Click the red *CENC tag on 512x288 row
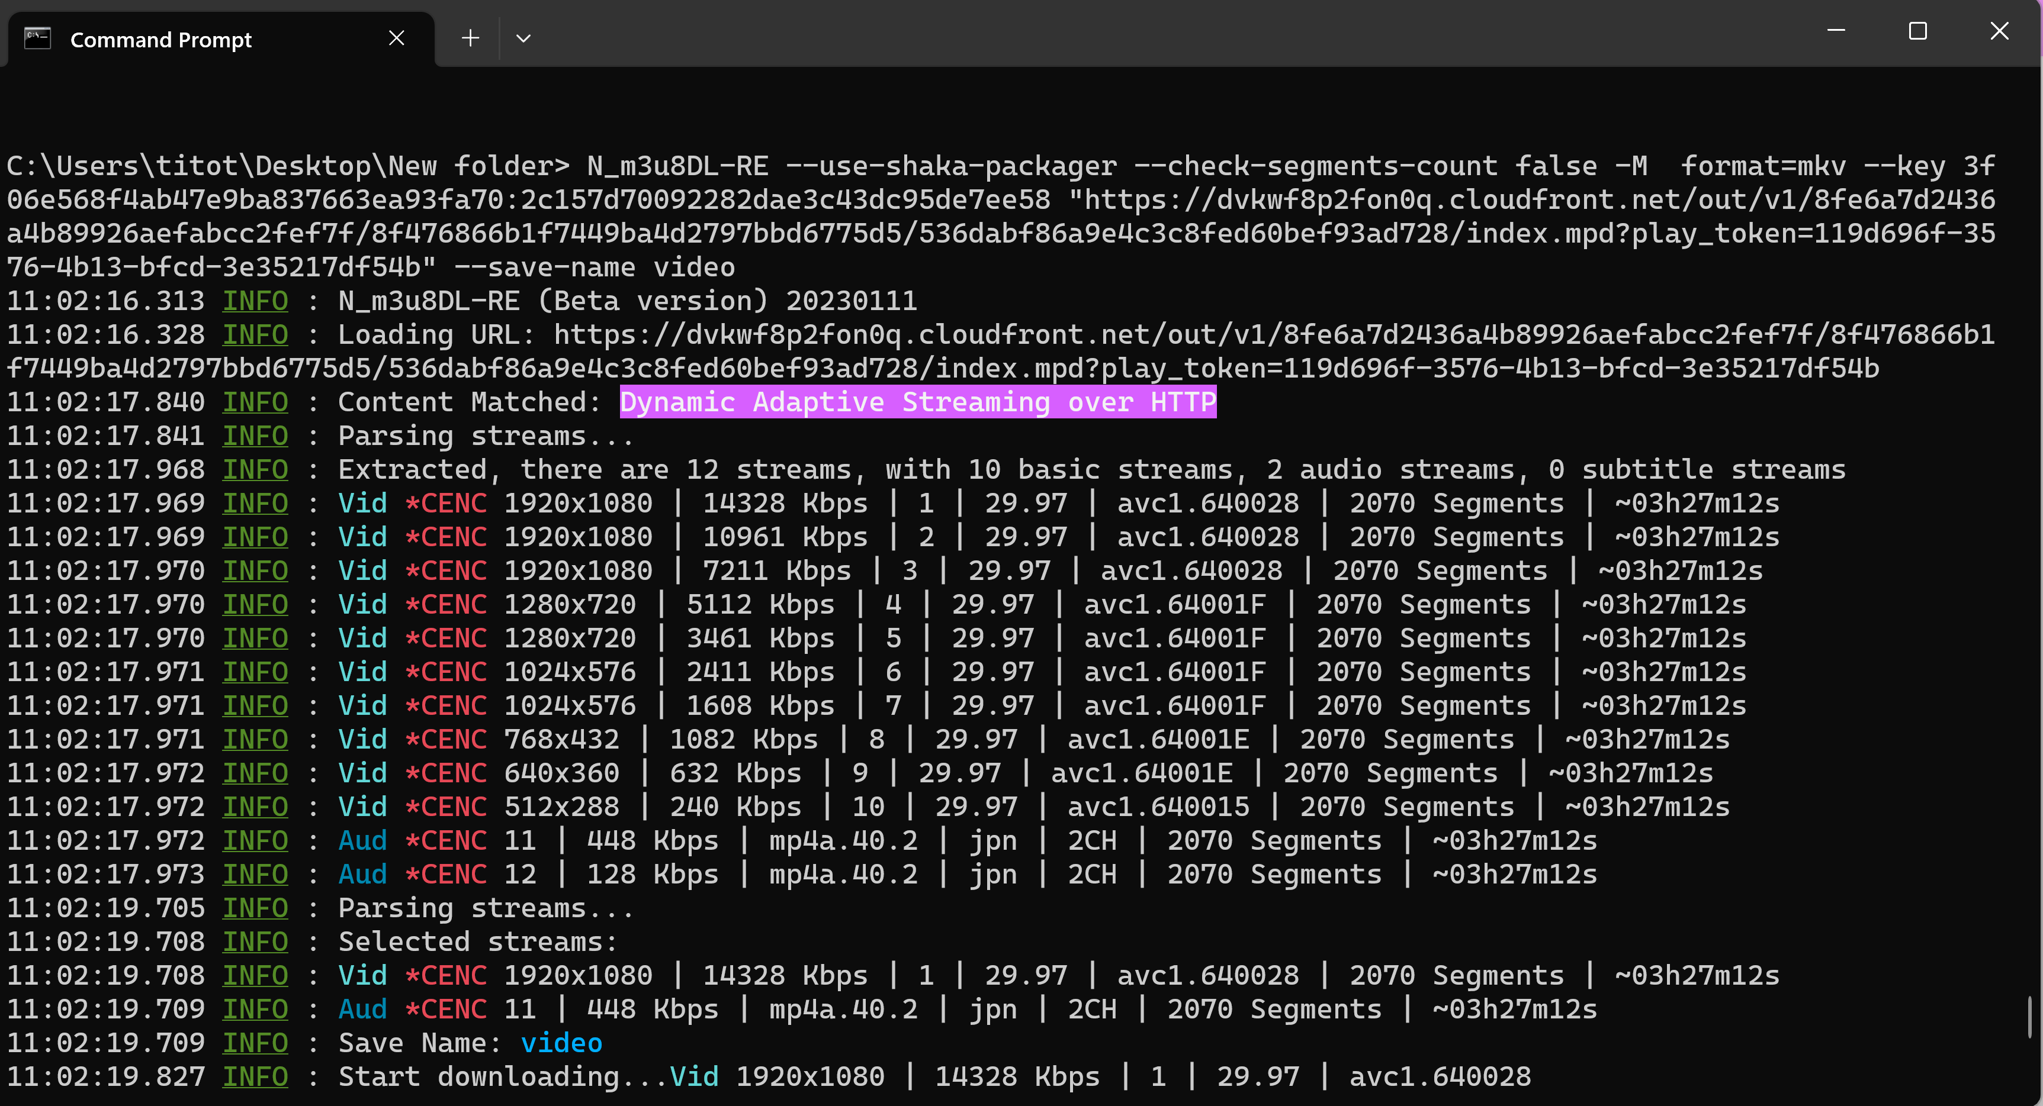This screenshot has height=1106, width=2043. point(446,807)
